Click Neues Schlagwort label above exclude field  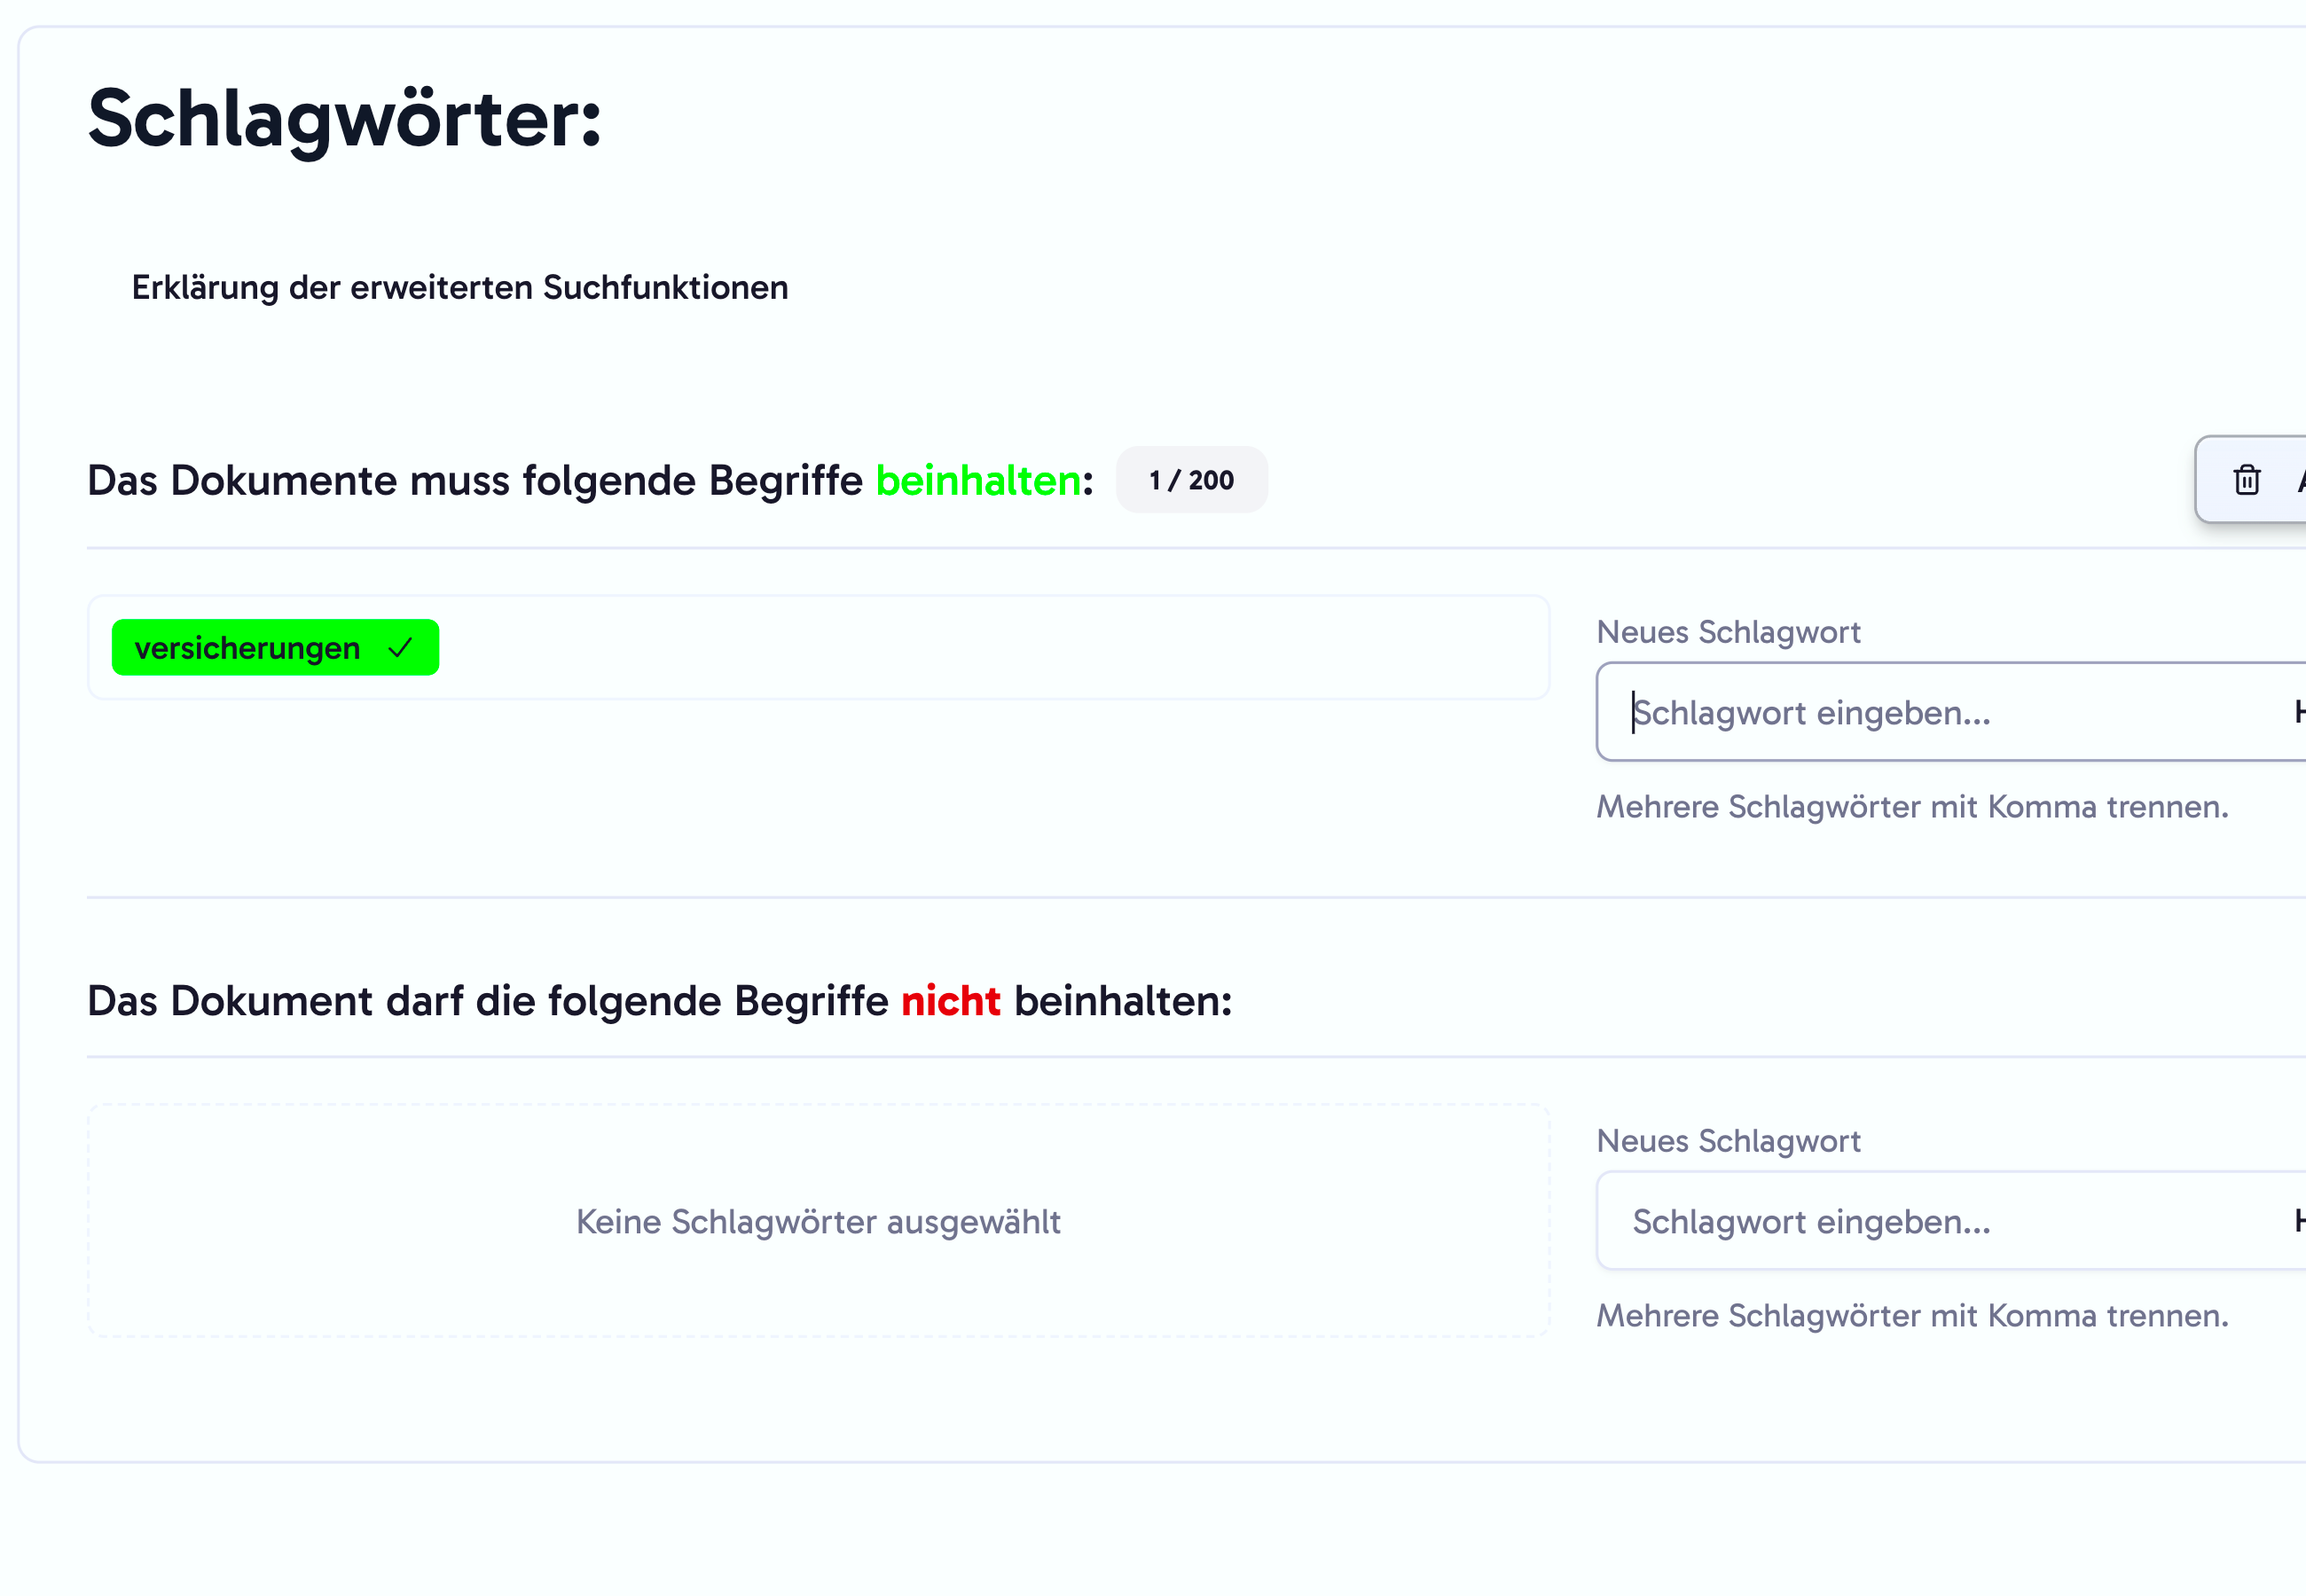click(x=1728, y=1141)
